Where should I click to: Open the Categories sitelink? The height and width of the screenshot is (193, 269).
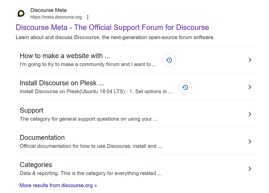coord(36,165)
